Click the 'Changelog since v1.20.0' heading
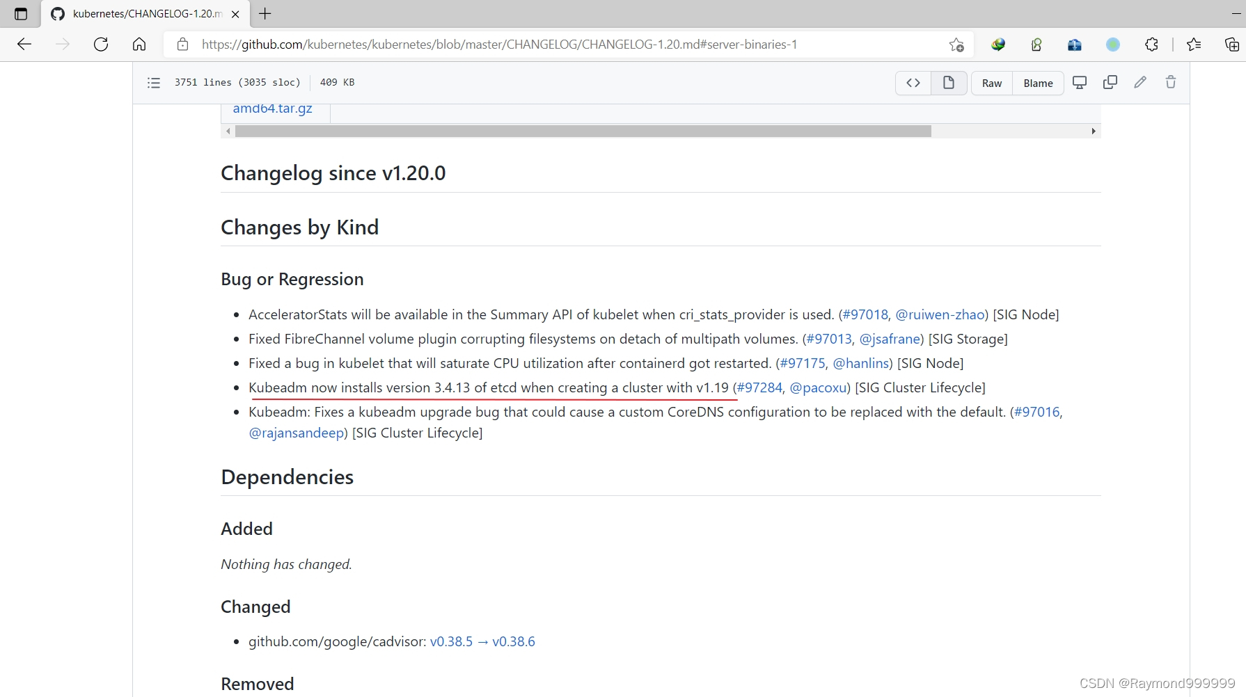 [x=333, y=173]
